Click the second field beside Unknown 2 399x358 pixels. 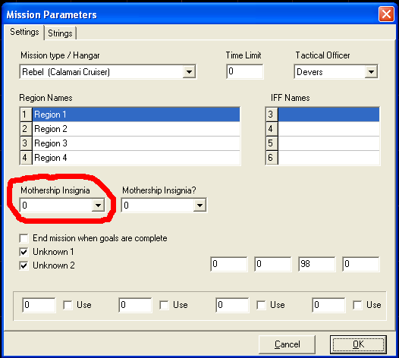pos(273,264)
